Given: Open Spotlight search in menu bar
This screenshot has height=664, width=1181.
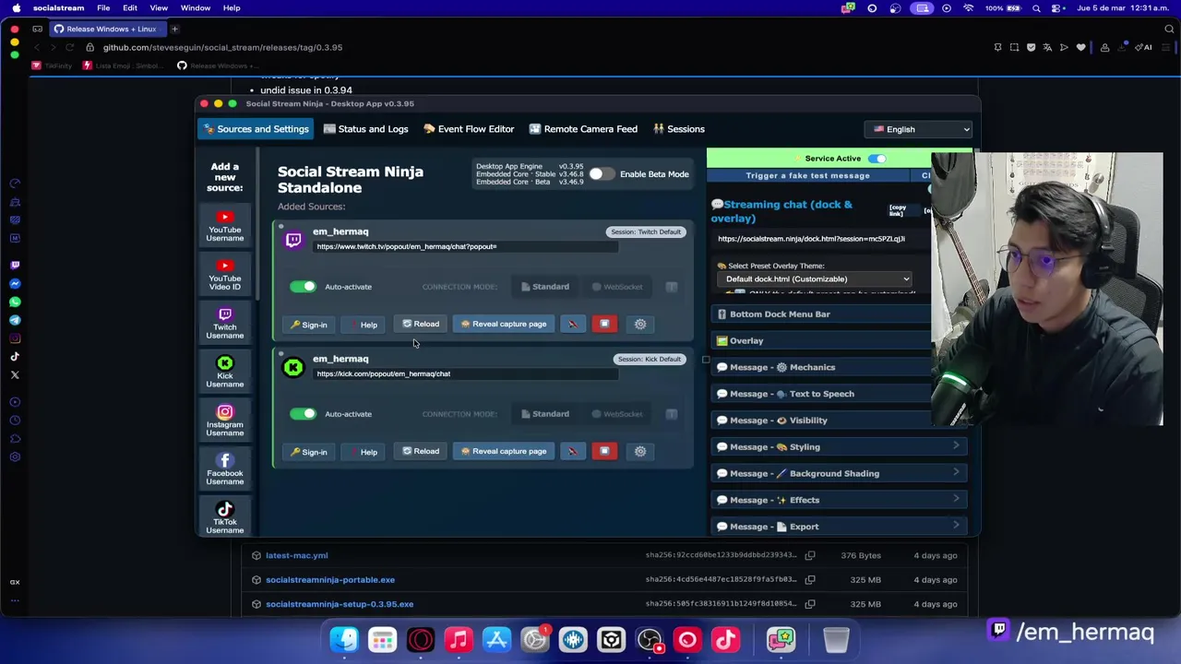Looking at the screenshot, I should point(1036,8).
